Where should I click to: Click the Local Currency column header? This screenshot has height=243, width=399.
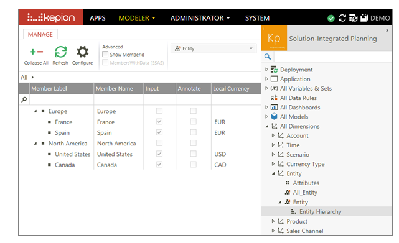pyautogui.click(x=236, y=88)
